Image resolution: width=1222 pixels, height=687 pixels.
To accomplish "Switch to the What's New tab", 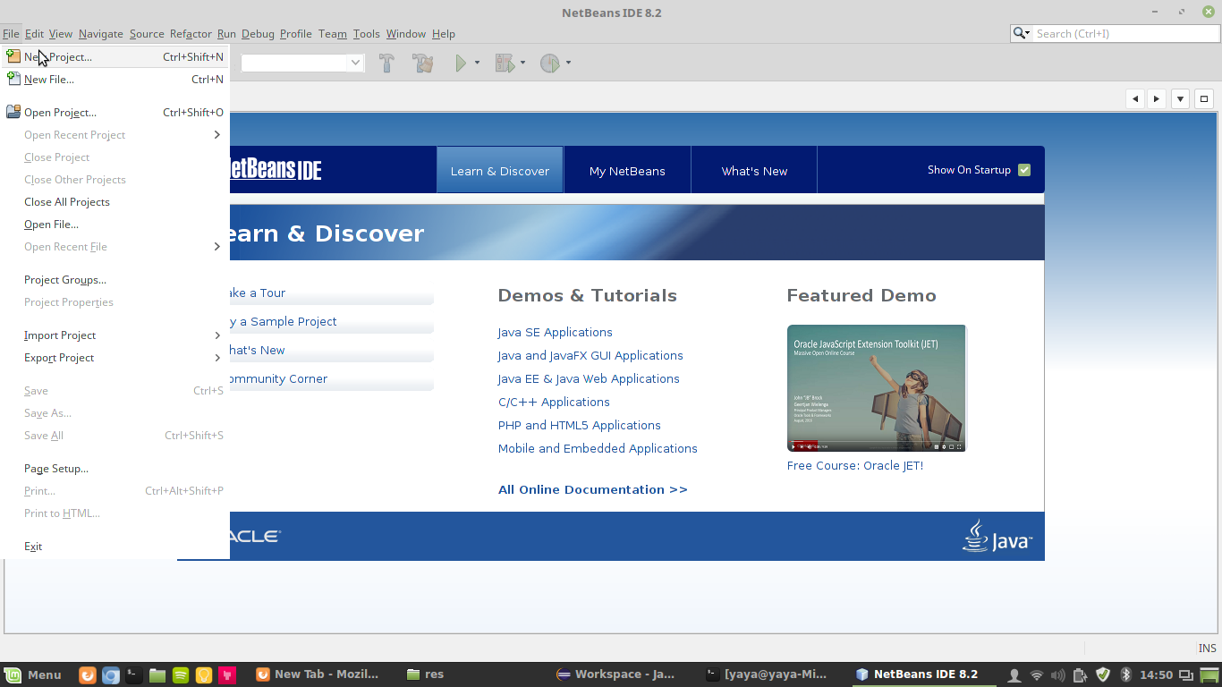I will [x=754, y=171].
